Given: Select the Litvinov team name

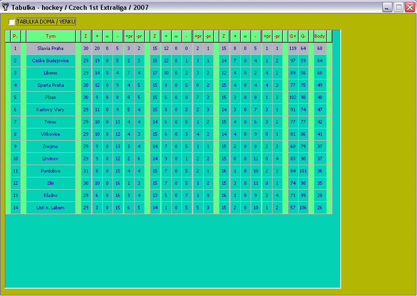Looking at the screenshot, I should point(50,159).
